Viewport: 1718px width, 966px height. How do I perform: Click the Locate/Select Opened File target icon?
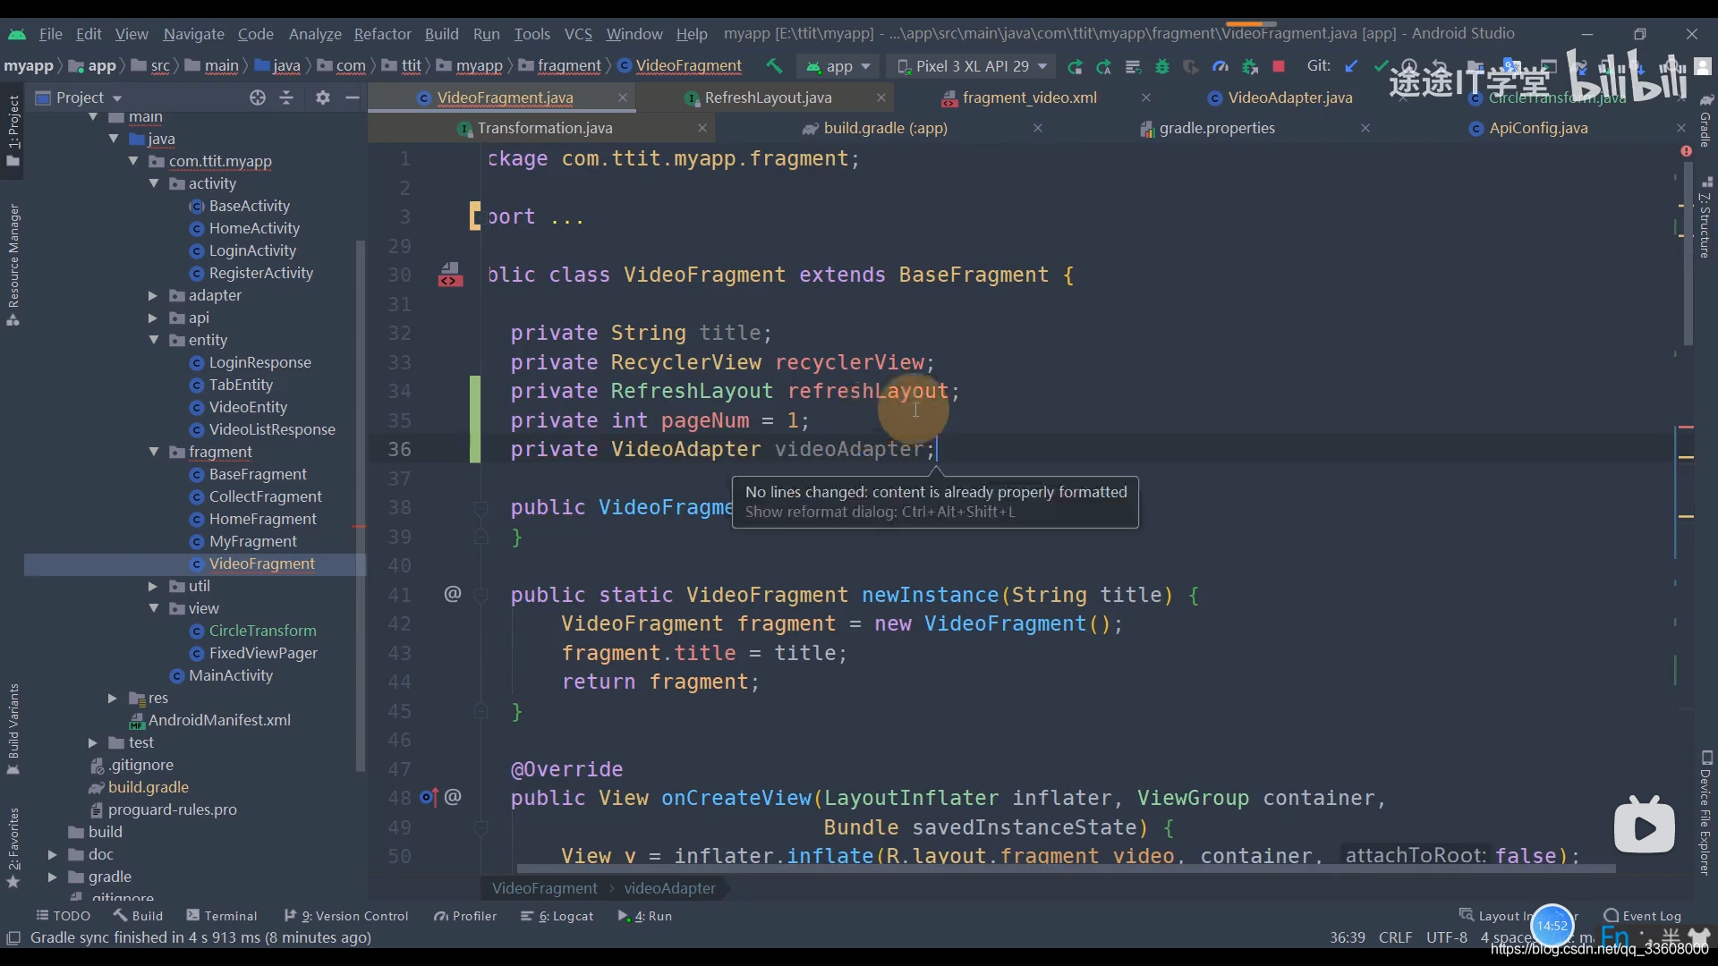258,97
